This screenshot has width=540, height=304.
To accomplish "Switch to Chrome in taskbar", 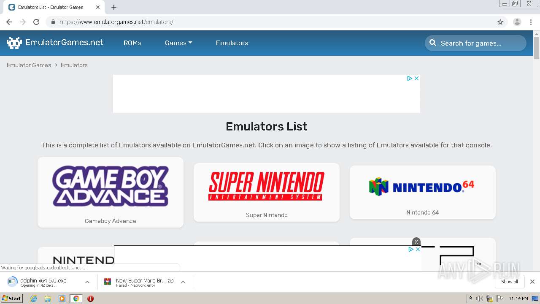I will pyautogui.click(x=76, y=299).
